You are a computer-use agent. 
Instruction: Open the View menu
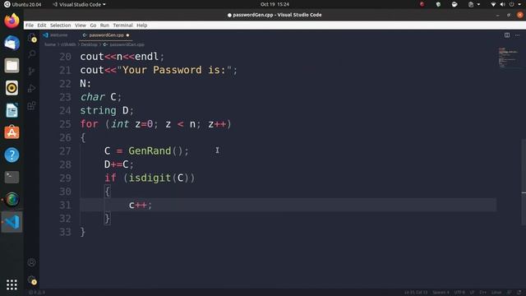click(81, 25)
